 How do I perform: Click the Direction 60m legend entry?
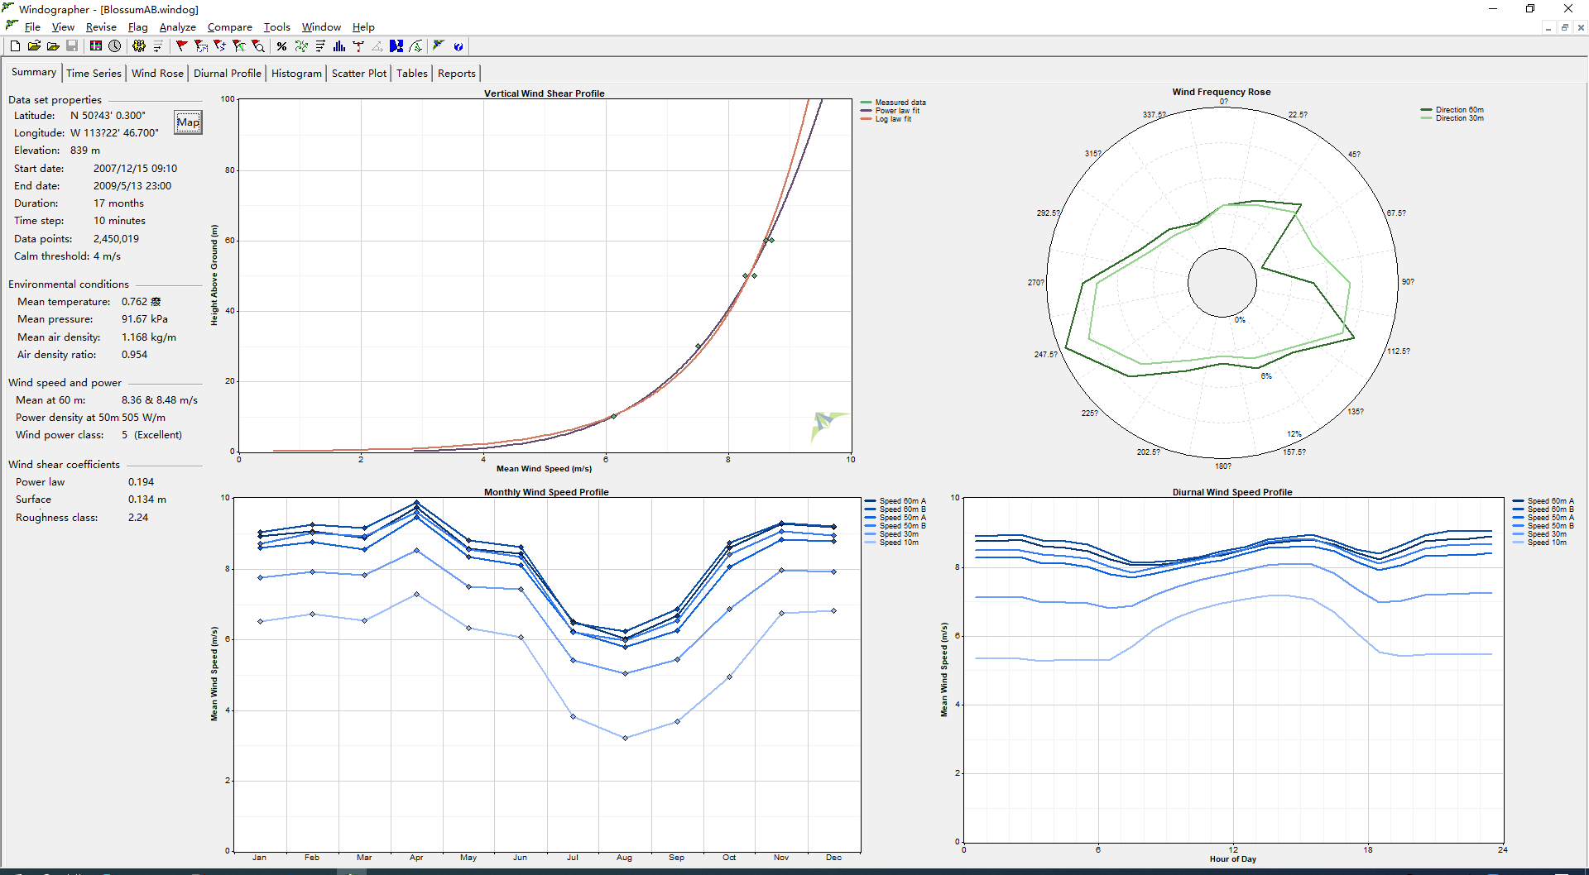pos(1459,110)
